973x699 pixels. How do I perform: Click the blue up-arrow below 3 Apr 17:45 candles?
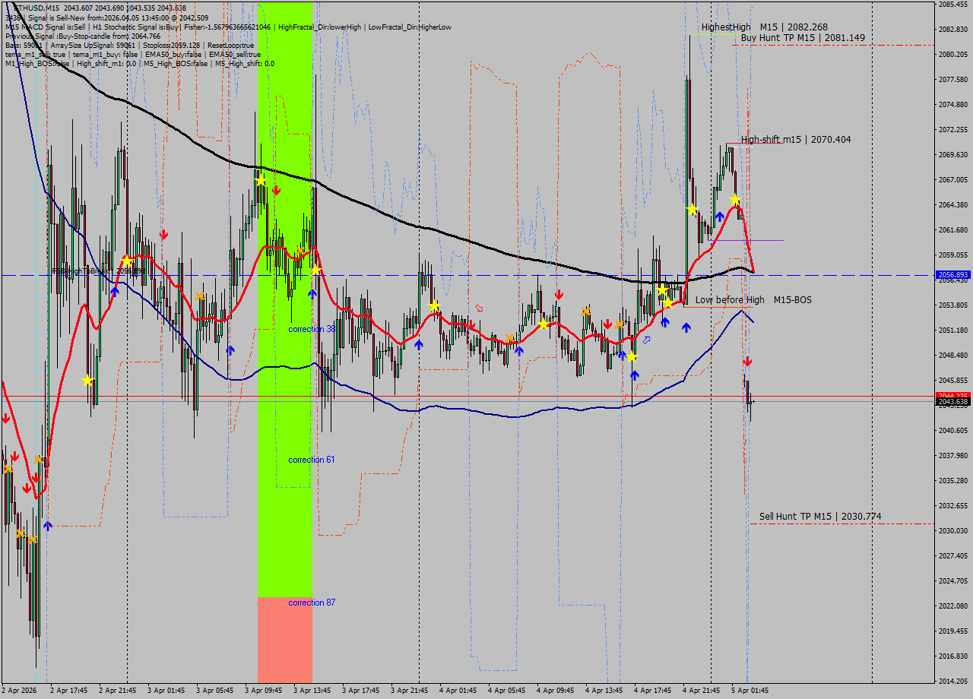[x=420, y=344]
